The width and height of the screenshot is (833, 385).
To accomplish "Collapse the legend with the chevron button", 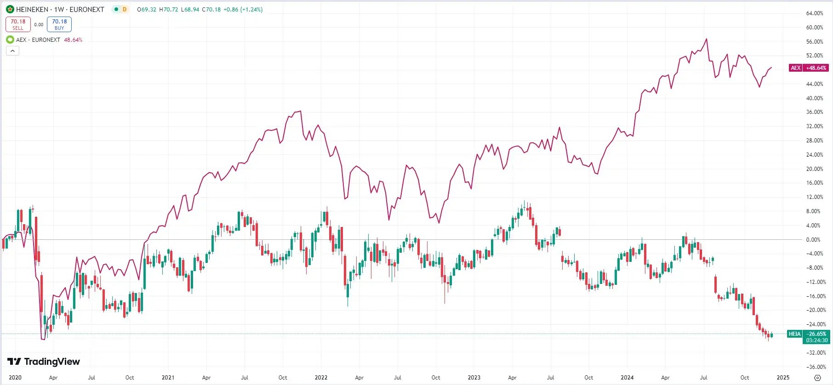I will [x=12, y=51].
